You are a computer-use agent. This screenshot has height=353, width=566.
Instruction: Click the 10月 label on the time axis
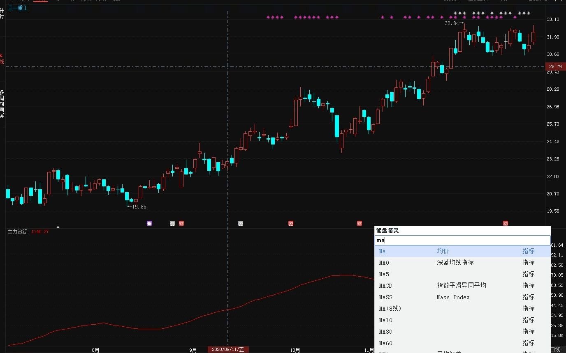(x=295, y=350)
